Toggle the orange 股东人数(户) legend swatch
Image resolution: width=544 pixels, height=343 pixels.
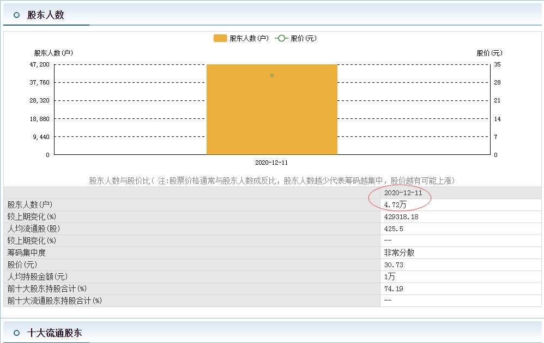click(220, 38)
